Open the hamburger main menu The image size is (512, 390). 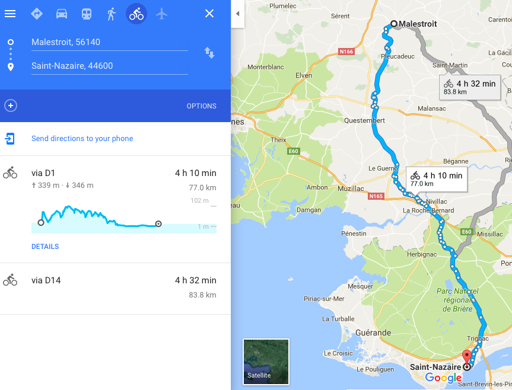click(10, 14)
